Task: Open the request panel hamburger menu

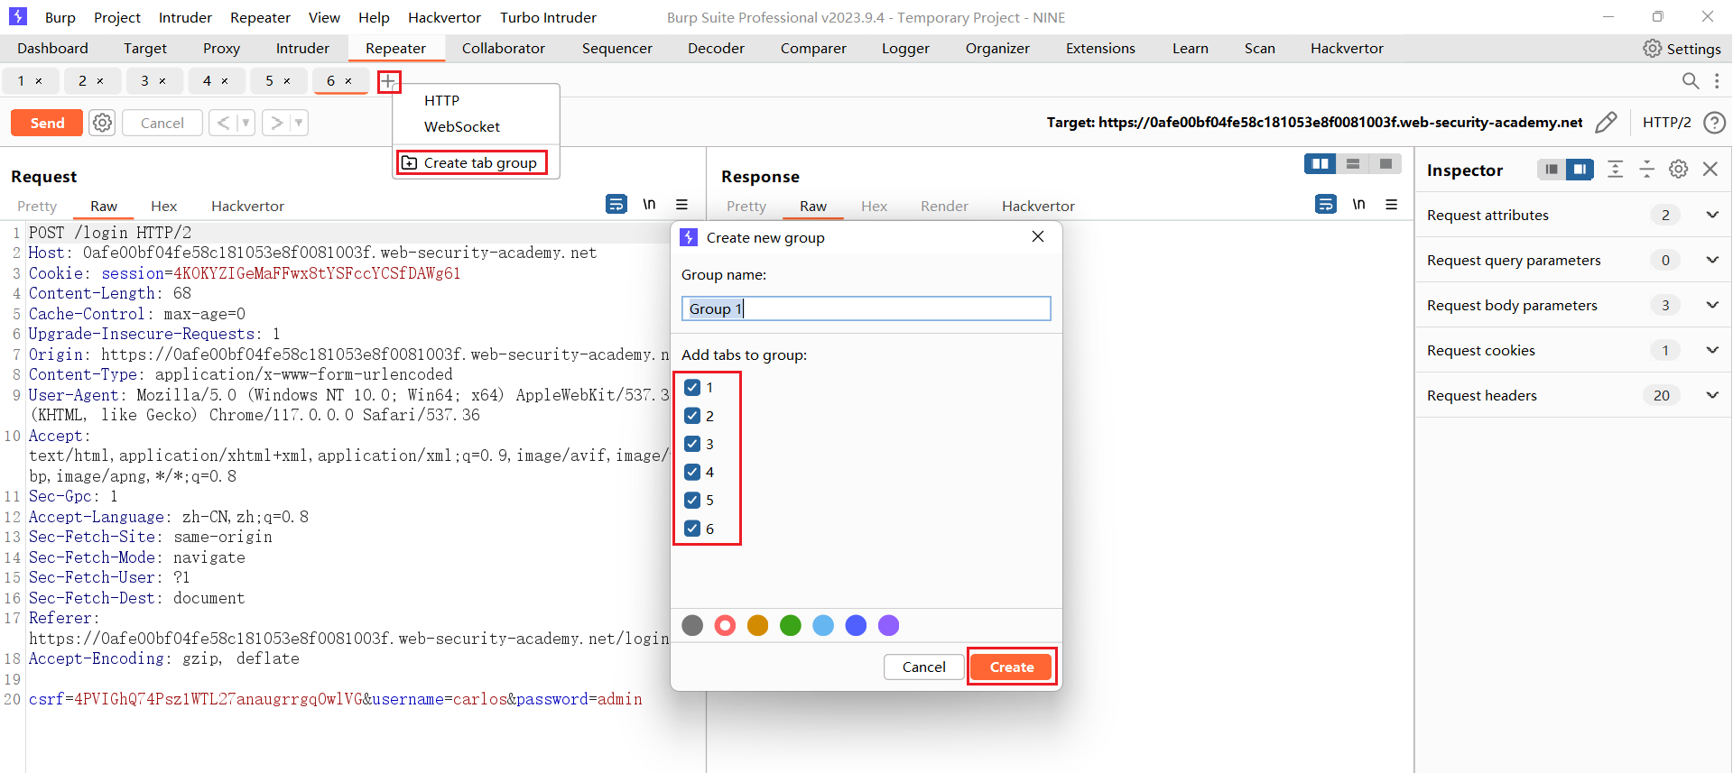Action: pyautogui.click(x=682, y=205)
